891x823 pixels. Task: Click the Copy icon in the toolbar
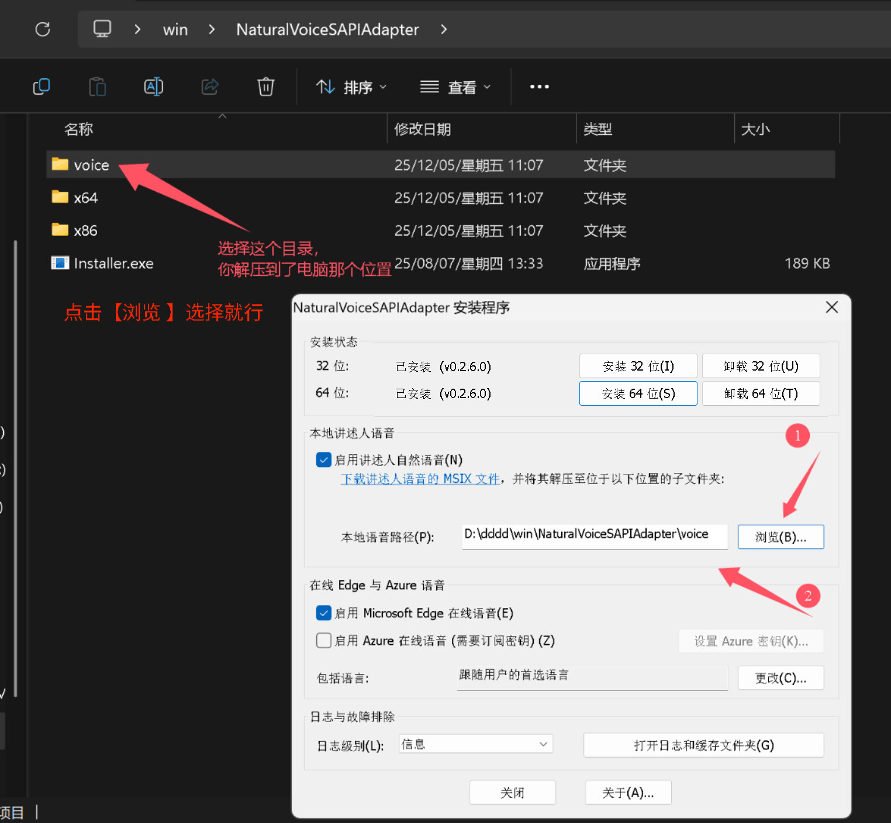tap(41, 86)
